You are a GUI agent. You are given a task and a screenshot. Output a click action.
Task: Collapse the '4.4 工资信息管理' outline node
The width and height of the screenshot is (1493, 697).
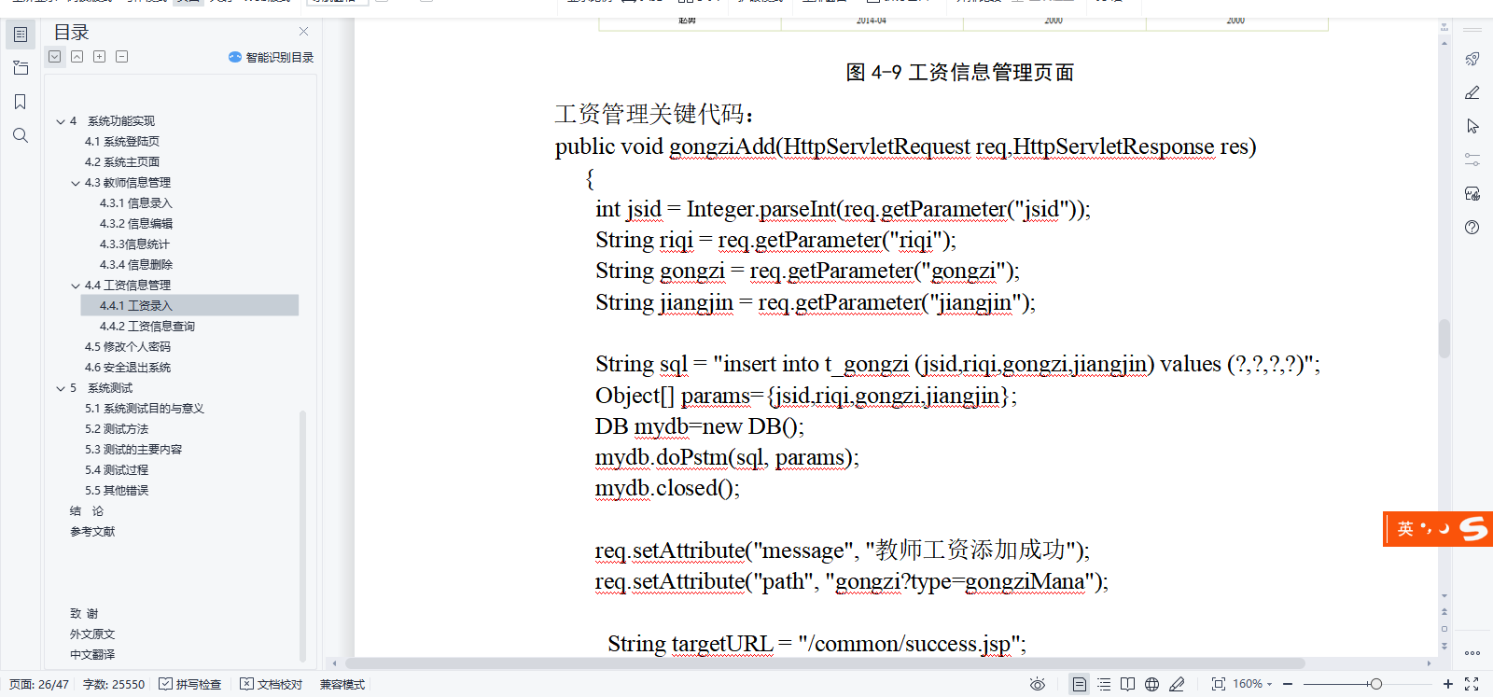coord(76,286)
